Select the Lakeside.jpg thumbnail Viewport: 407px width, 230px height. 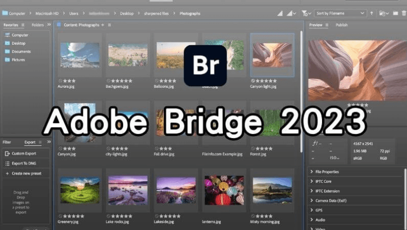pyautogui.click(x=176, y=190)
